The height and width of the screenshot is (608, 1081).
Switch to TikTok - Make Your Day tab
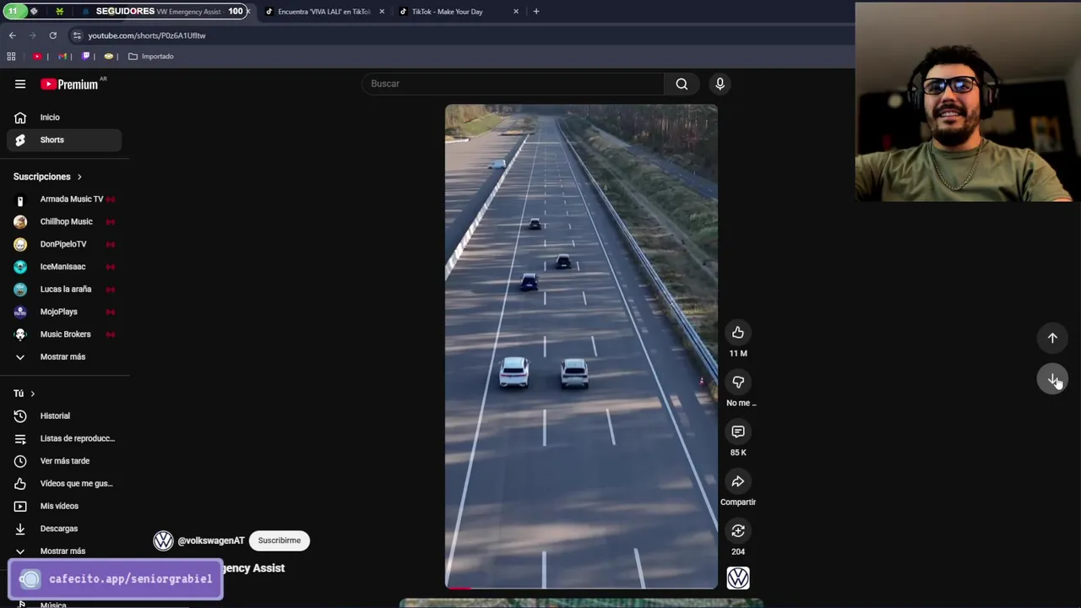click(x=457, y=12)
